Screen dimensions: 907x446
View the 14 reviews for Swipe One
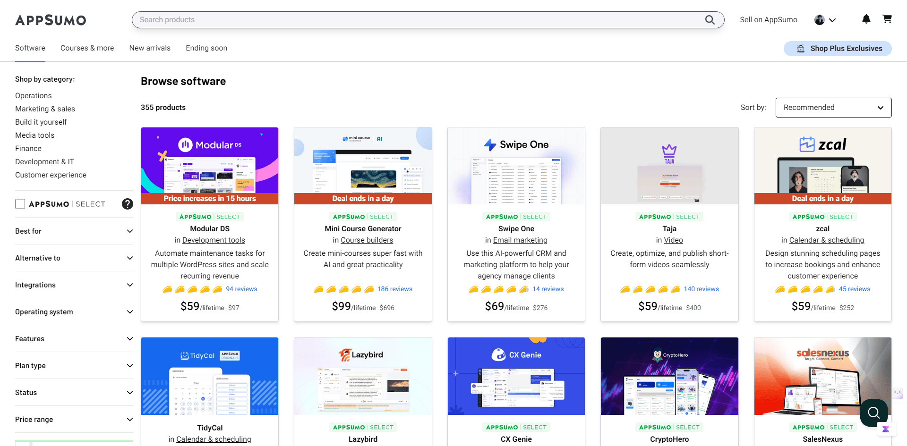coord(548,289)
